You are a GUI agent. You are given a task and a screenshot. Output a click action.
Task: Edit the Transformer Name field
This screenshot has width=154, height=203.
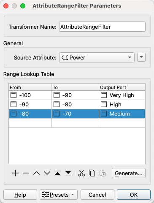click(x=102, y=27)
